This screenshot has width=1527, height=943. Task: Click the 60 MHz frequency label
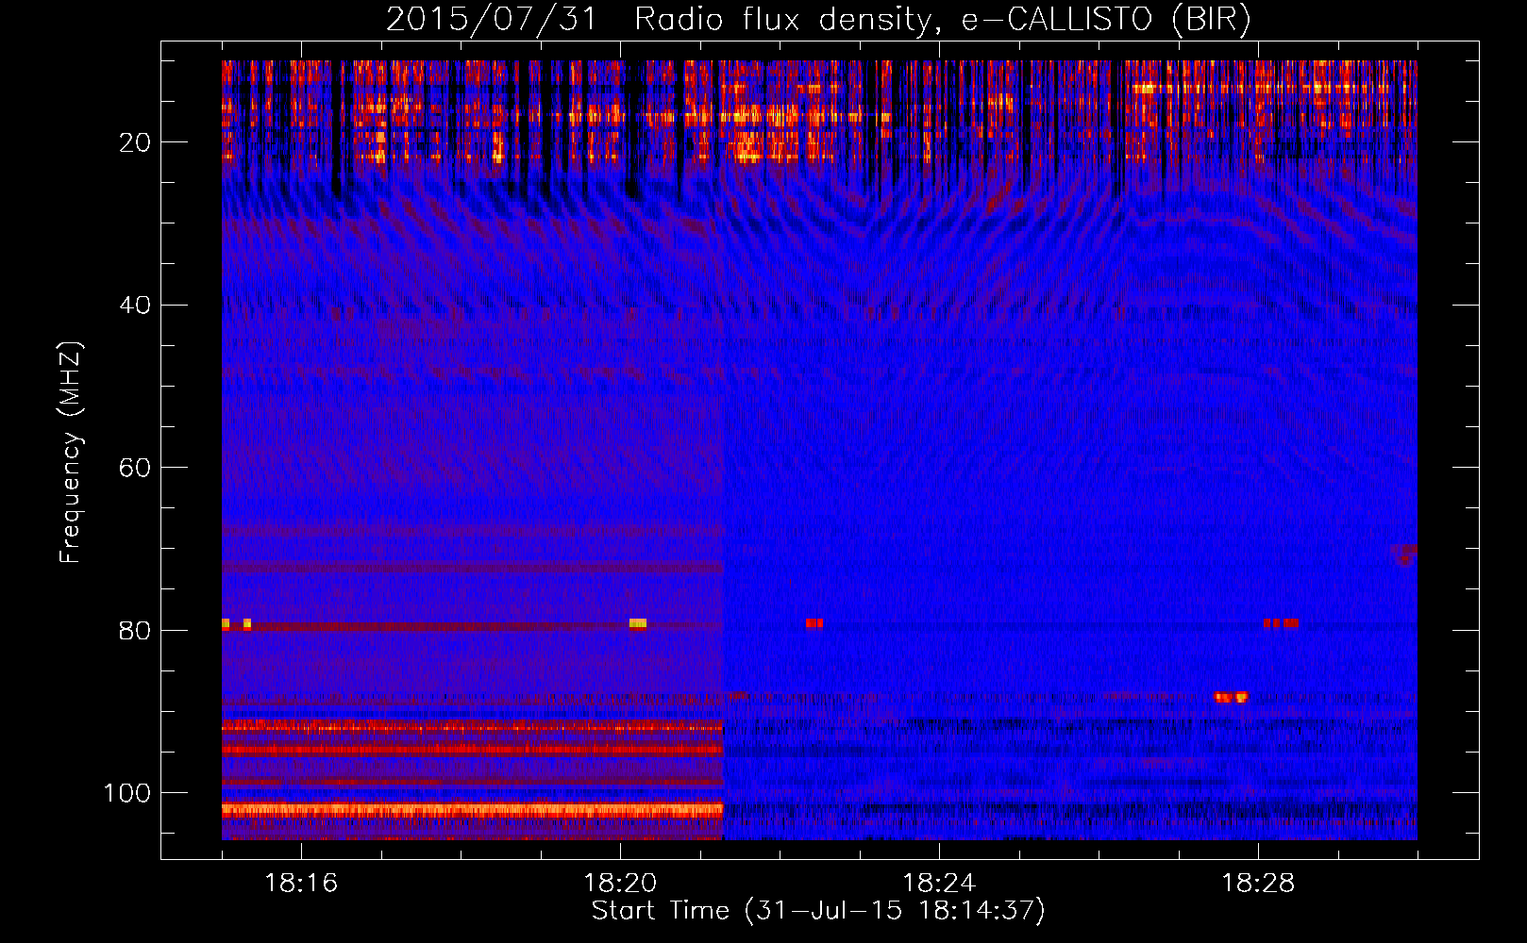coord(135,469)
